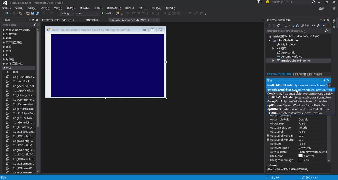The width and height of the screenshot is (338, 180).
Task: Switch to the 对象浏览器 tab
Action: coord(92,20)
